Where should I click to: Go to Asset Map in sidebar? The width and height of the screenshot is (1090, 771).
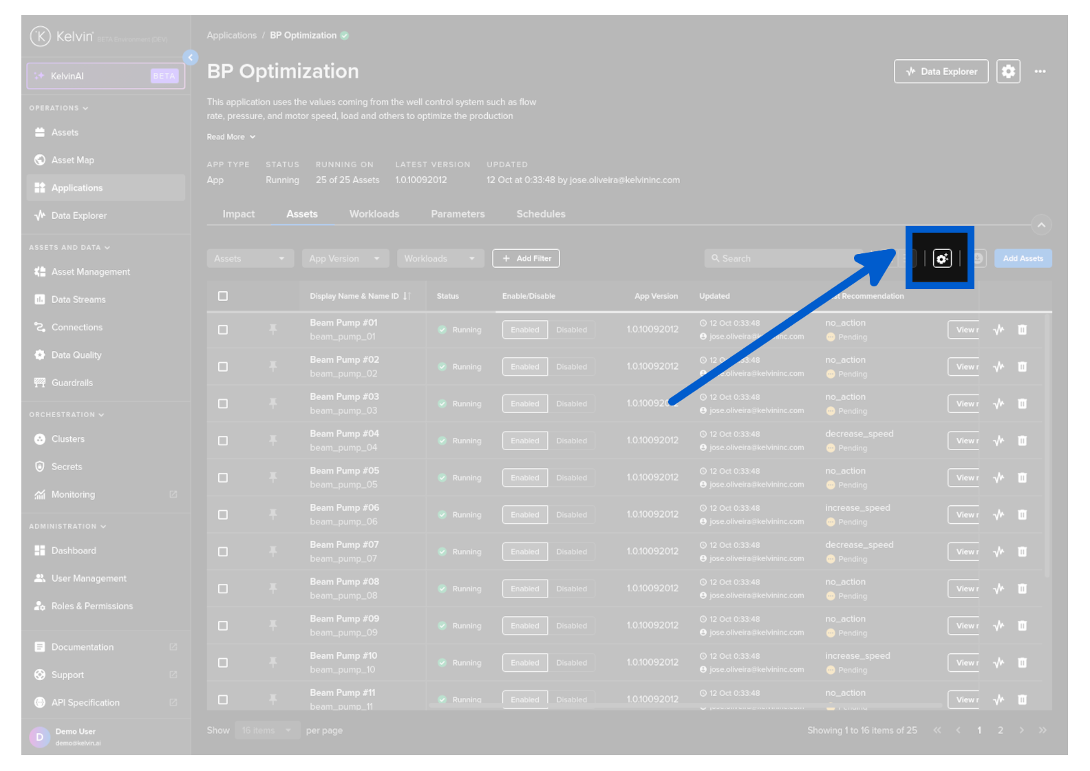72,160
